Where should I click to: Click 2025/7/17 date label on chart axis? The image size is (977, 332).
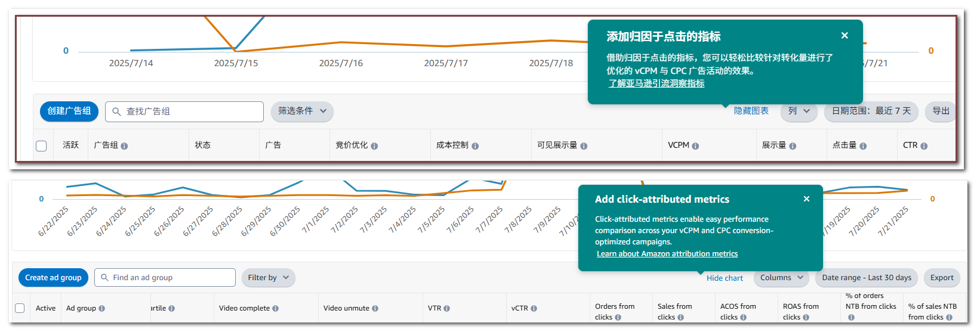coord(446,63)
